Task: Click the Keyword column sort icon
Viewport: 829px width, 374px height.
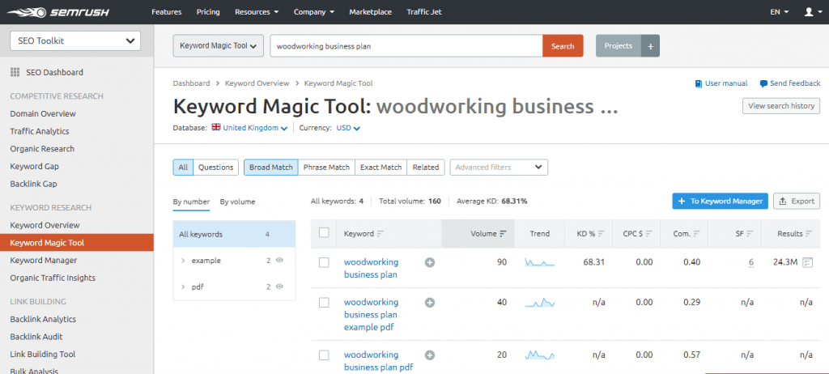Action: [x=380, y=234]
